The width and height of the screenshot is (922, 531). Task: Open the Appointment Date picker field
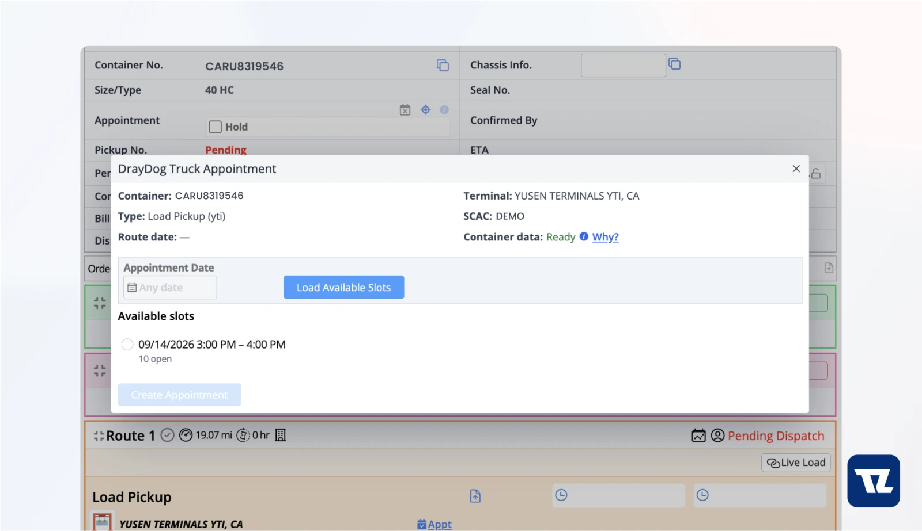[x=170, y=288]
